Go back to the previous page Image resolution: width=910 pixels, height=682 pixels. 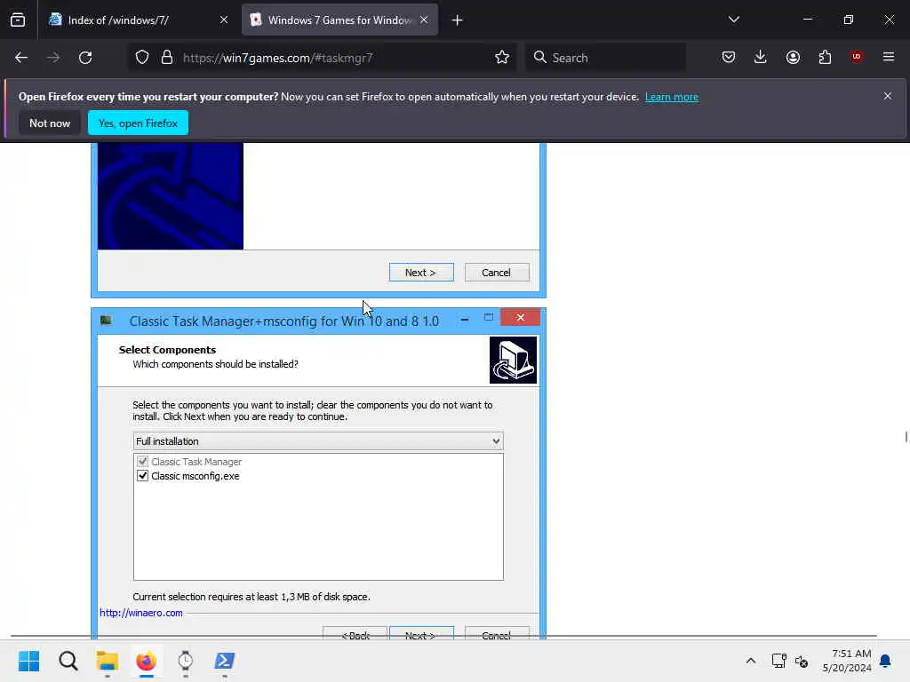(21, 58)
